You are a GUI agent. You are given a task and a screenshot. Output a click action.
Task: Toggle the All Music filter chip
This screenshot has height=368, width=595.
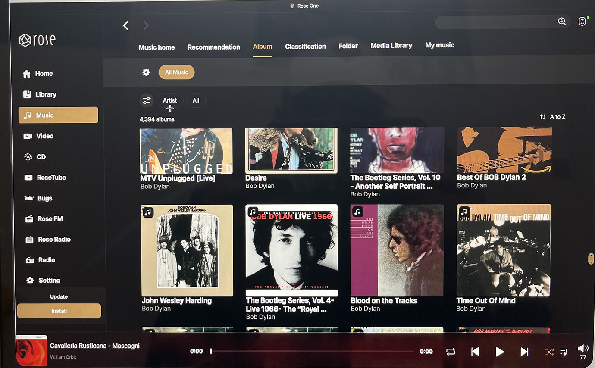click(176, 72)
